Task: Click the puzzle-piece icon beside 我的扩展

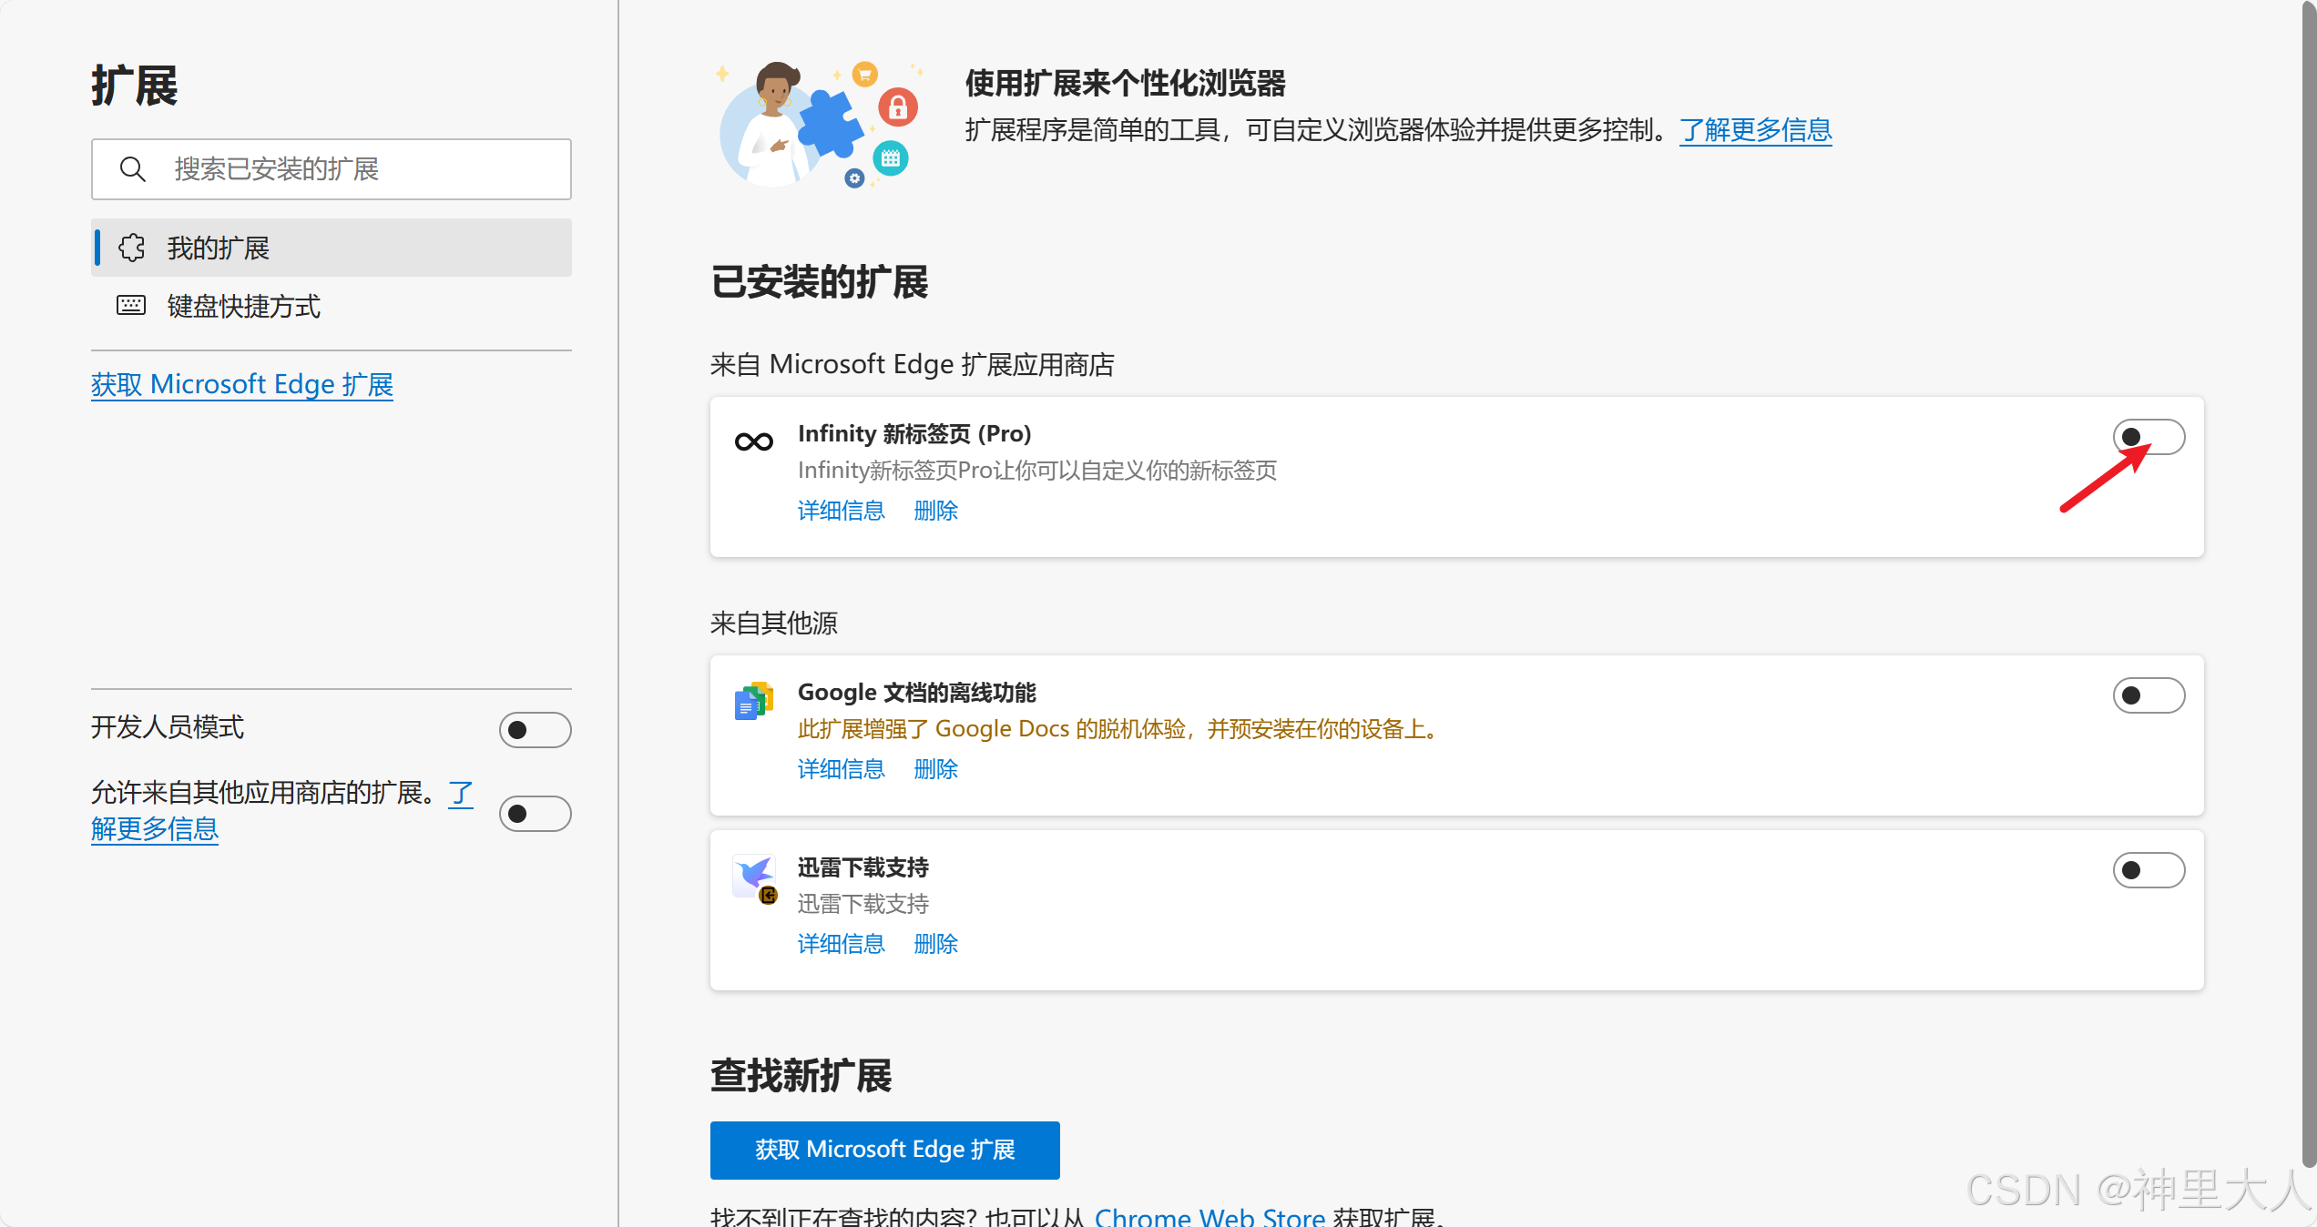Action: pos(132,248)
